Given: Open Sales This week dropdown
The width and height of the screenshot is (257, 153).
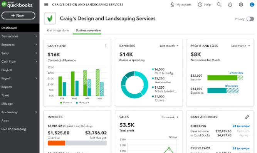Looking at the screenshot, I should (x=170, y=117).
